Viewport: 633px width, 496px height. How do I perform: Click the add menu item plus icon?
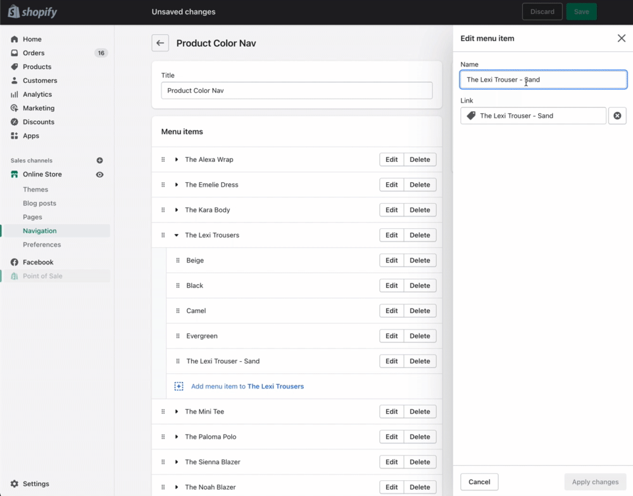pos(179,387)
